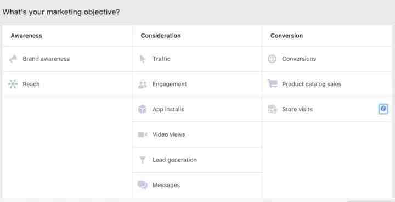Select the Conversions objective label
Image resolution: width=395 pixels, height=202 pixels.
tap(299, 59)
